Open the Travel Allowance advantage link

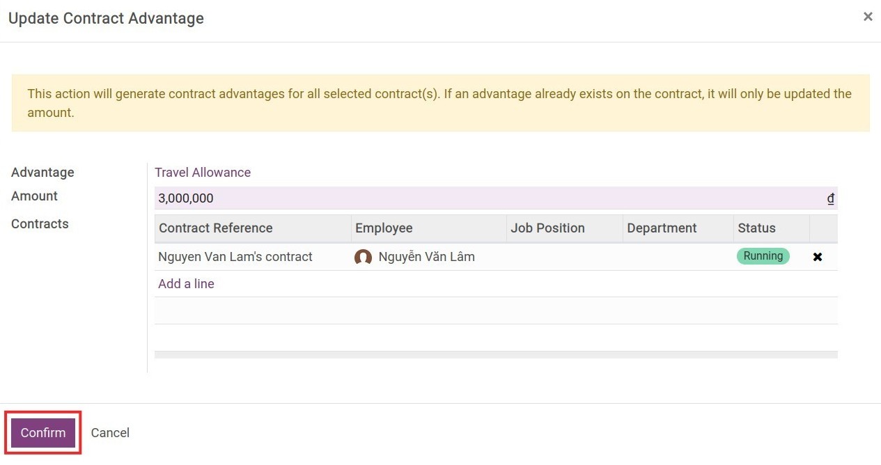[203, 173]
